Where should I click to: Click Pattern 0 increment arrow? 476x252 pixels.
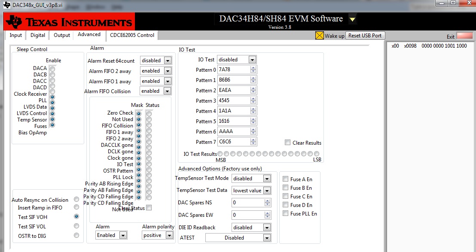coord(253,68)
